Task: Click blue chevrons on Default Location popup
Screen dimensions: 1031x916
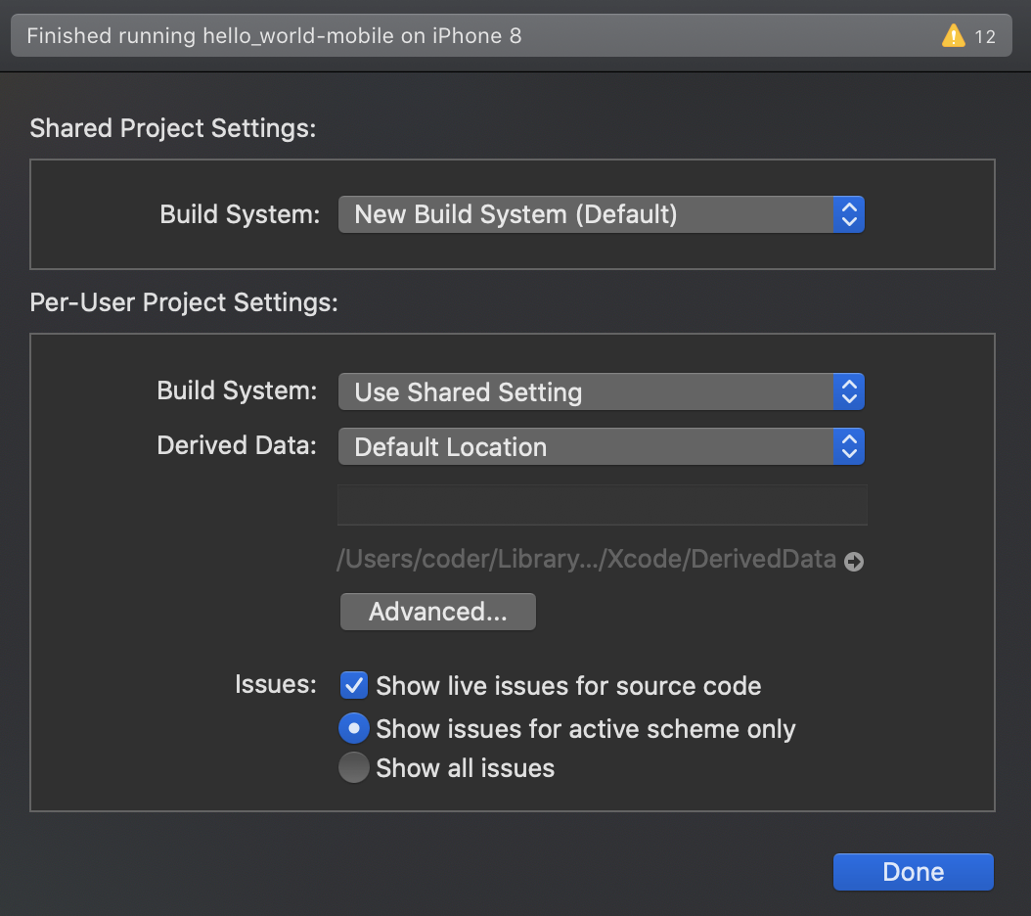Action: pyautogui.click(x=849, y=447)
